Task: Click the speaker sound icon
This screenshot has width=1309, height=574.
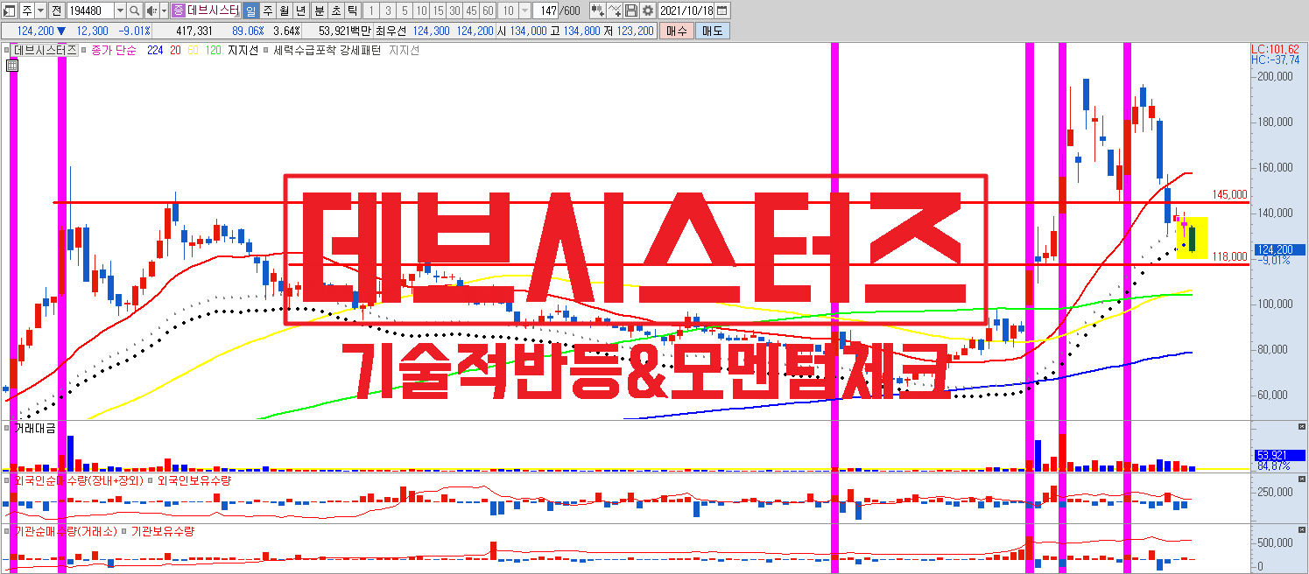Action: click(152, 10)
